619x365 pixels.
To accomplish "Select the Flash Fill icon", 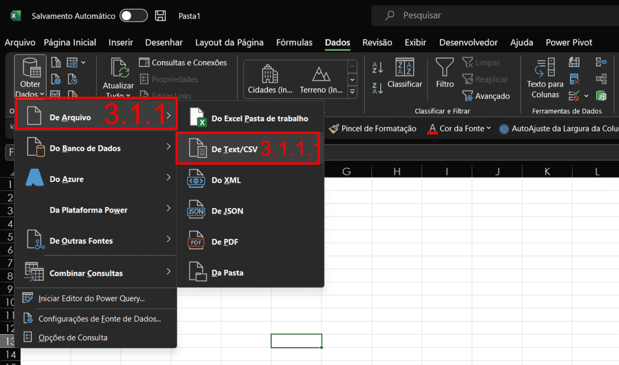I will 574,62.
